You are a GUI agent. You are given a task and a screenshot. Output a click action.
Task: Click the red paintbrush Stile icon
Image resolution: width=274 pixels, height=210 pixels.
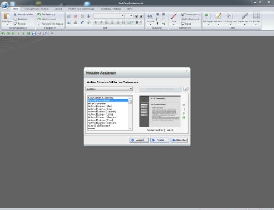[x=174, y=16]
